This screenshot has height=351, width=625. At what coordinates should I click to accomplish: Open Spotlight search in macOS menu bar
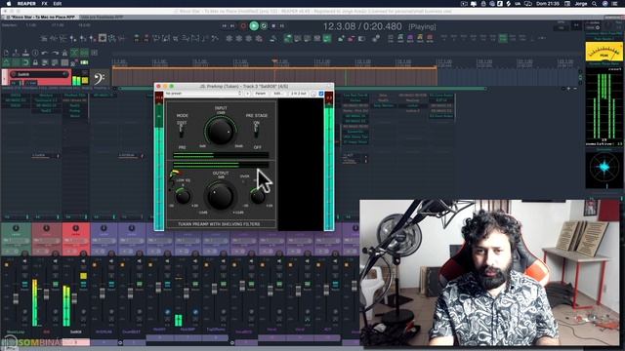(594, 4)
